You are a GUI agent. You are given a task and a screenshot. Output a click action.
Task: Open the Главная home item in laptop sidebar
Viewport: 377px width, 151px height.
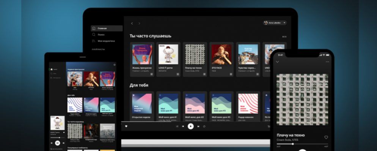tap(107, 28)
